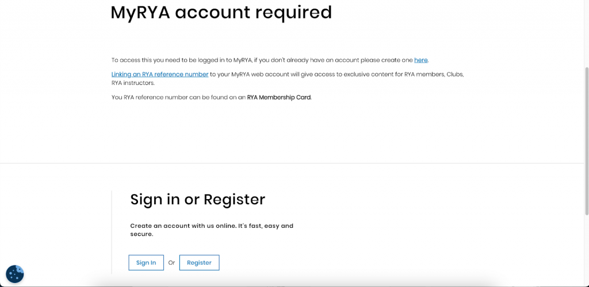Image resolution: width=589 pixels, height=287 pixels.
Task: Click the "MyRYA account required" heading
Action: [221, 12]
